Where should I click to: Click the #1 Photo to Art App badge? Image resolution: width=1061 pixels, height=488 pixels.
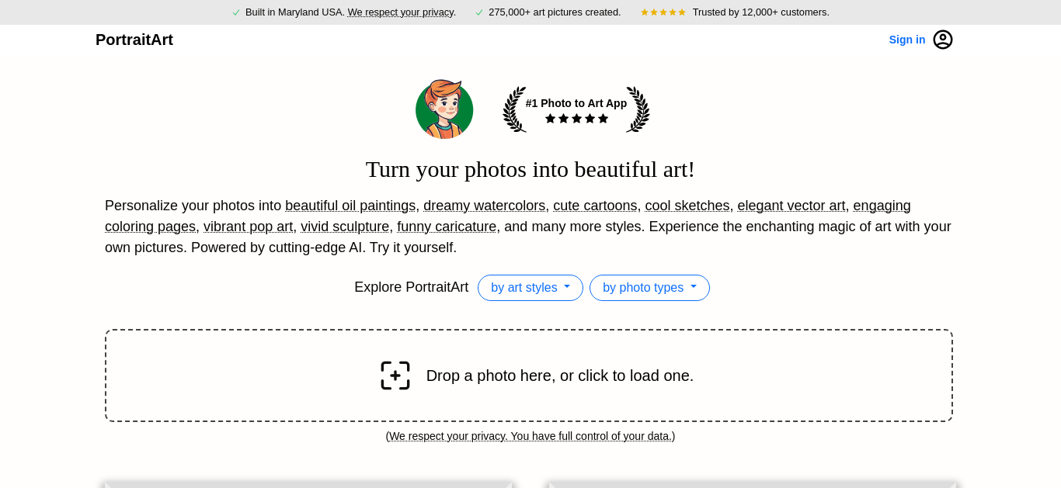pos(576,109)
